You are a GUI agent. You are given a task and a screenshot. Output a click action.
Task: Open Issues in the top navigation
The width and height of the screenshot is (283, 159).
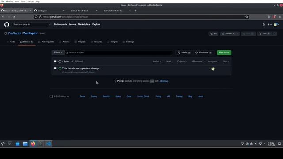(x=73, y=24)
